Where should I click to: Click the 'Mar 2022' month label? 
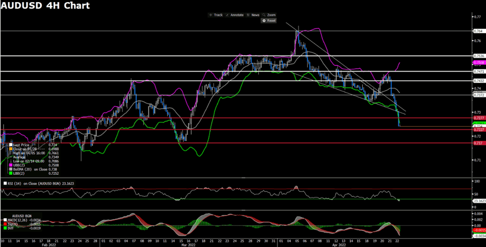(189, 244)
